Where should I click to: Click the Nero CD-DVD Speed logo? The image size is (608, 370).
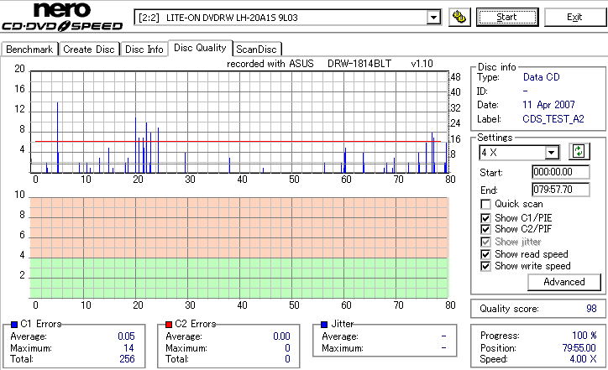pos(62,17)
